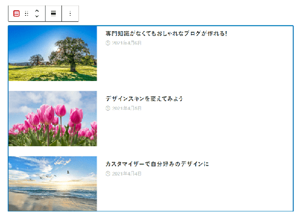
Task: Click the clock icon beside 2021年4月5日
Action: [108, 108]
